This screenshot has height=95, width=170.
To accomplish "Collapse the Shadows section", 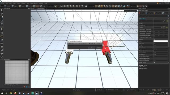I will [139, 47].
